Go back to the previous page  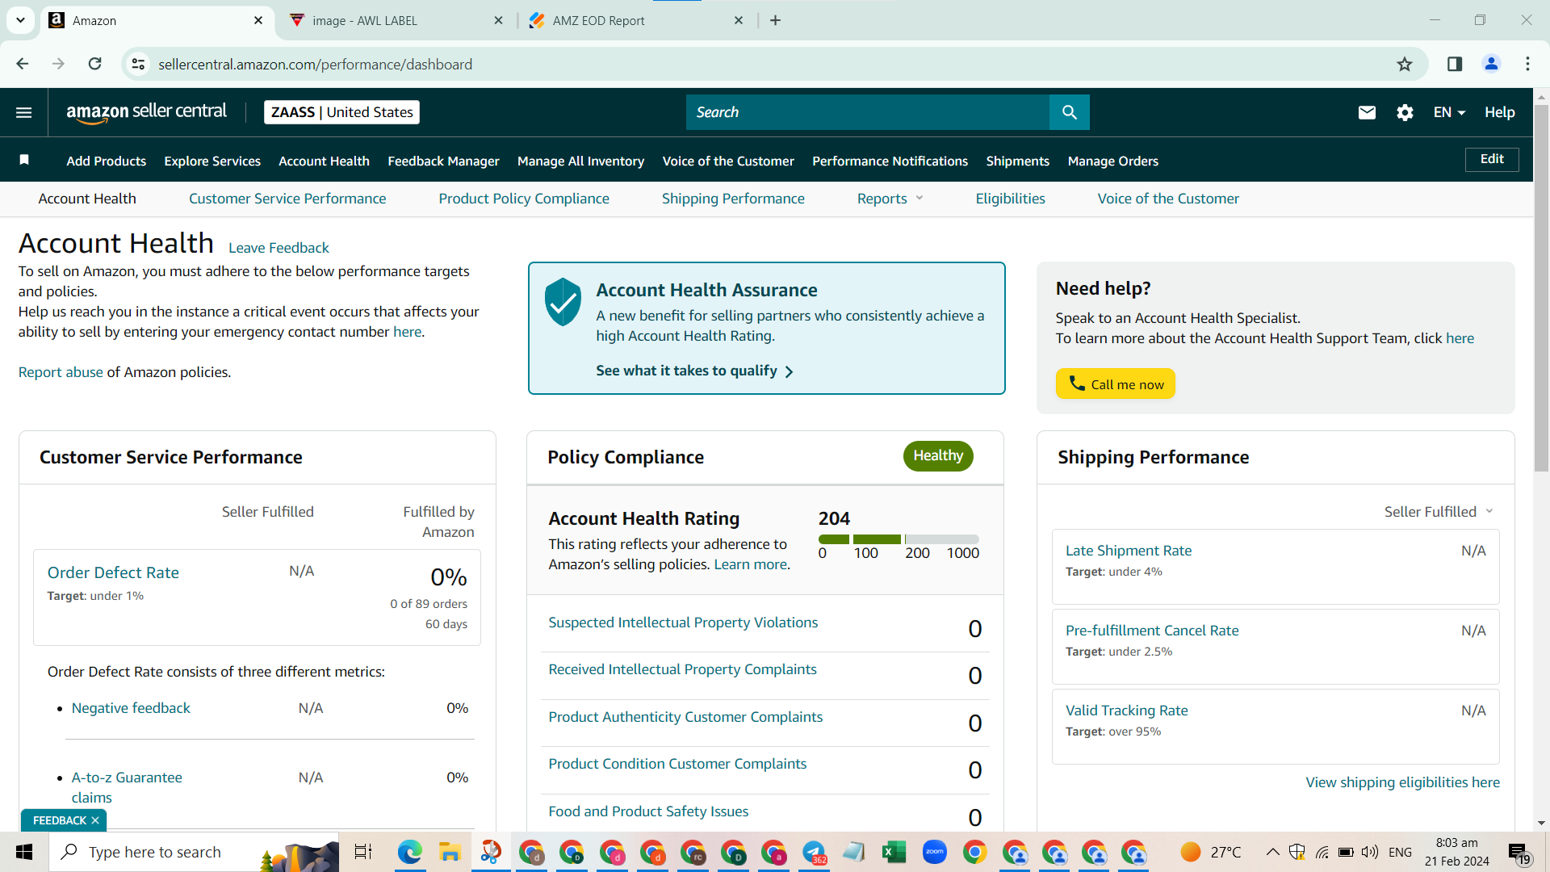pos(23,64)
